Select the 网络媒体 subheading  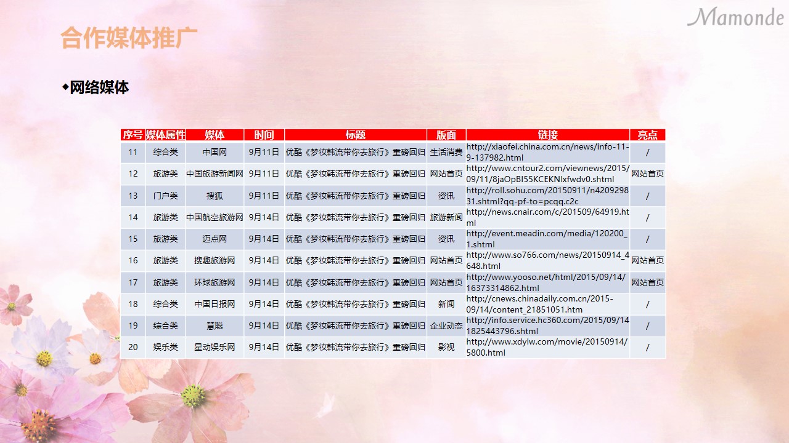[x=99, y=88]
